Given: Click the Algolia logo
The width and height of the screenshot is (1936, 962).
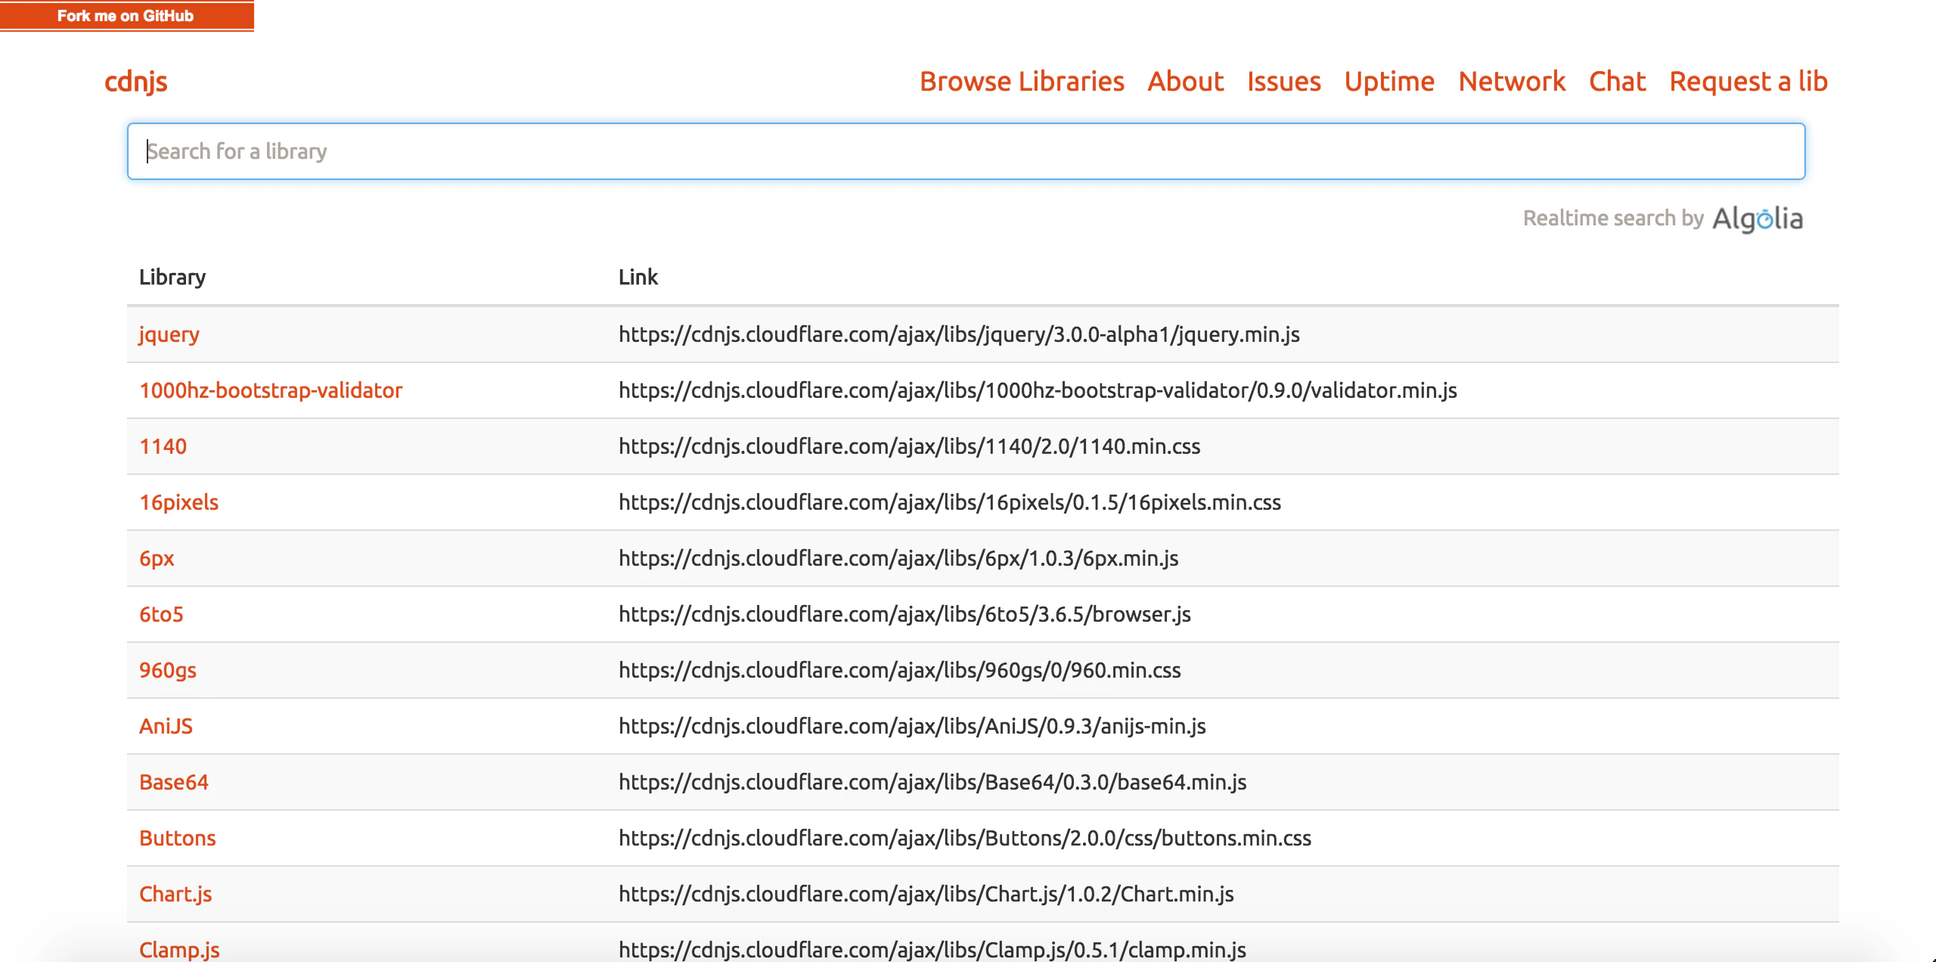Looking at the screenshot, I should coord(1757,219).
